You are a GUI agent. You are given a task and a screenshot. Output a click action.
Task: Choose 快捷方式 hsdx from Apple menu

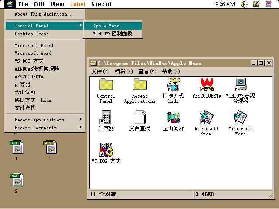(45, 100)
